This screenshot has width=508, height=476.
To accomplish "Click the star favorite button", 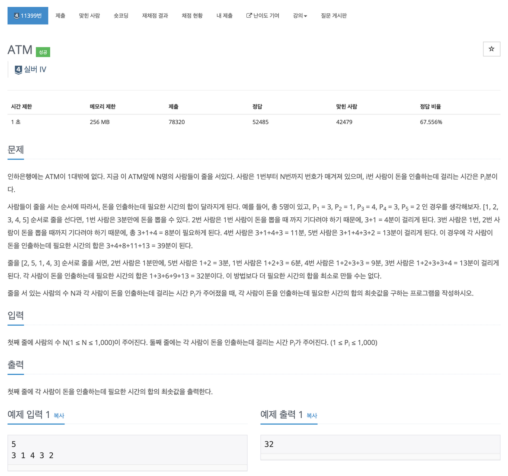I will pyautogui.click(x=491, y=49).
